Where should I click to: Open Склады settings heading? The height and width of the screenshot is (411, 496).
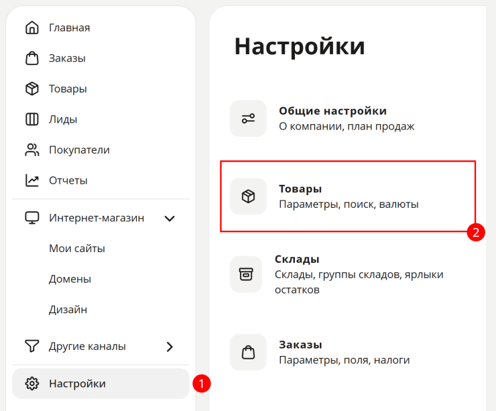[x=297, y=259]
